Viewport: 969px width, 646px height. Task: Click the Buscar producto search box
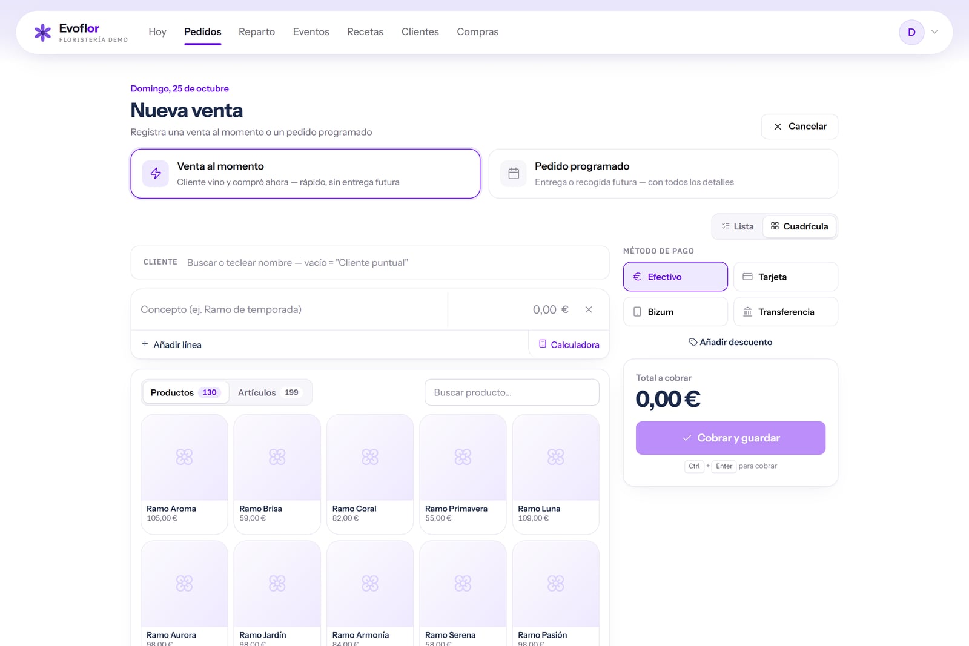coord(512,392)
